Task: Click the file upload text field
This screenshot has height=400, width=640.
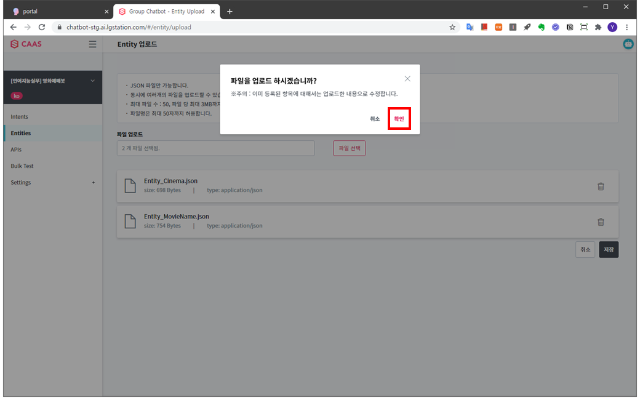Action: [x=215, y=148]
